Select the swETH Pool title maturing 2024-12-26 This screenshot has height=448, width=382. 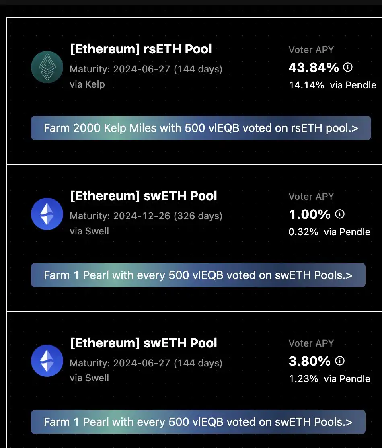coord(144,196)
